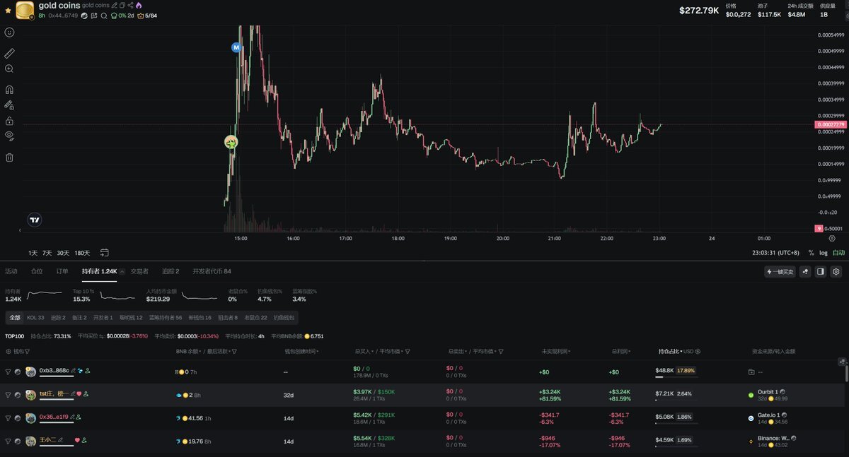Remove drawings with the trash icon
Viewport: 849px width, 457px height.
(9, 157)
